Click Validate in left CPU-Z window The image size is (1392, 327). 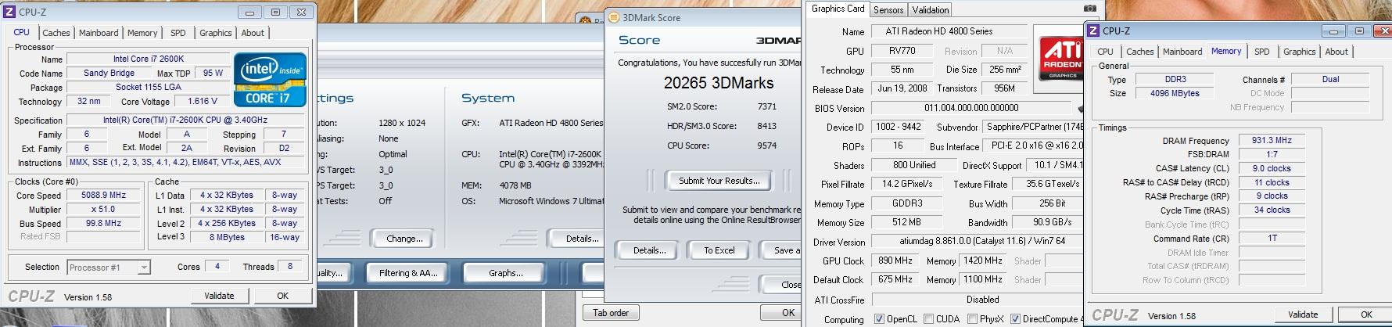(x=219, y=296)
